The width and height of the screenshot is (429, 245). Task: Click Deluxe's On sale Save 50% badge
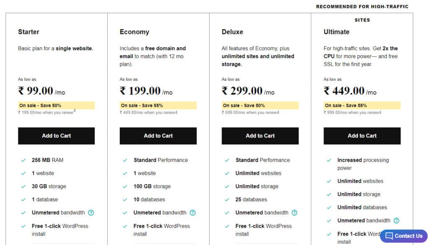point(260,105)
